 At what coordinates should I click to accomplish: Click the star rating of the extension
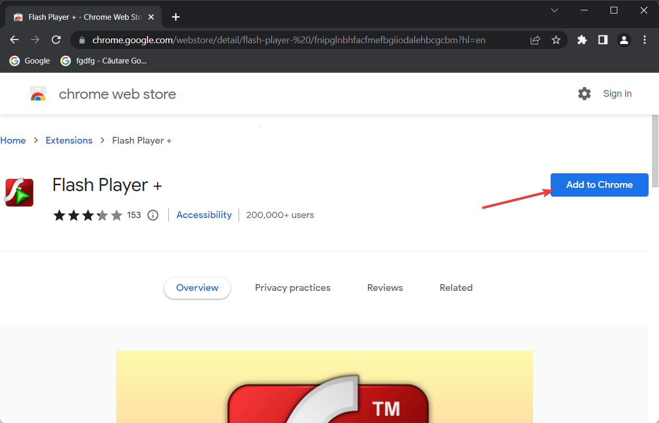click(88, 215)
